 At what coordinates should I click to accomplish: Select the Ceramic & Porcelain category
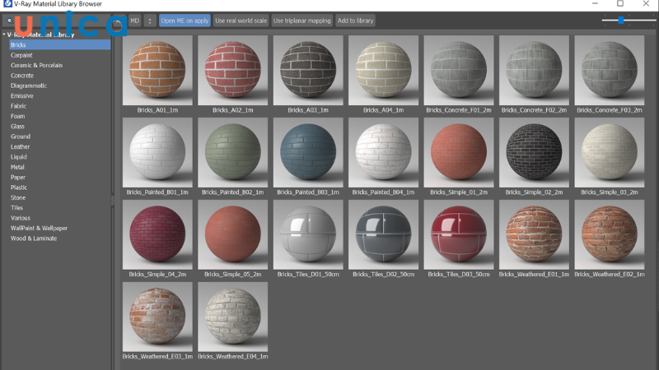point(36,65)
